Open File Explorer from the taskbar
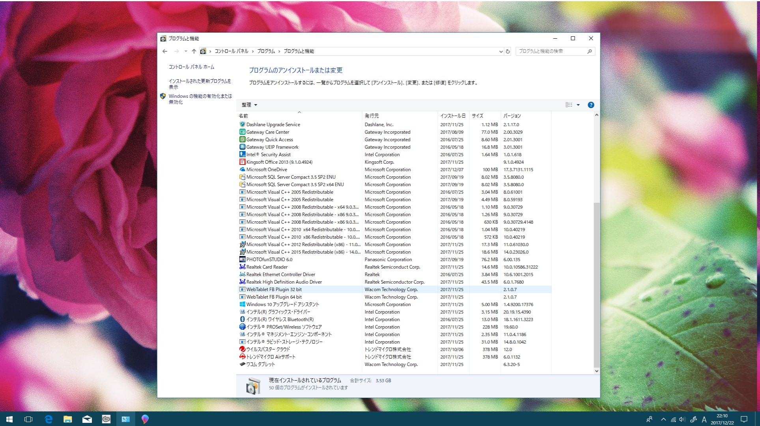Viewport: 760px width, 426px height. (68, 419)
